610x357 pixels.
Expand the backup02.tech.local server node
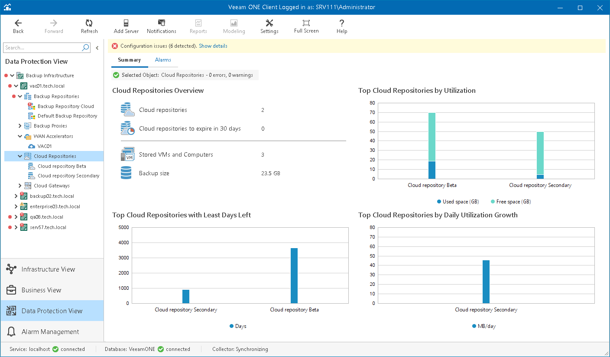tap(16, 196)
